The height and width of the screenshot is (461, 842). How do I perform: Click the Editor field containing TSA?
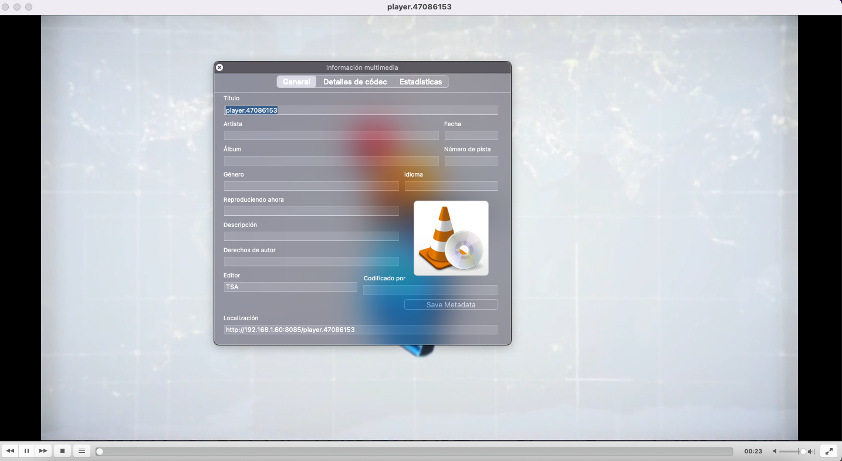(290, 287)
